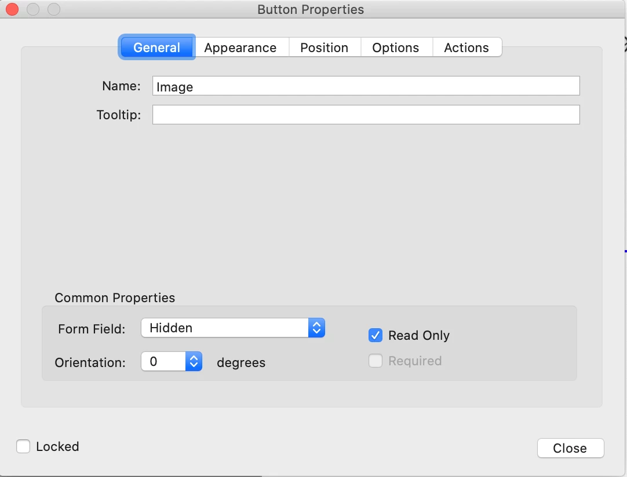Switch to the Appearance tab
627x477 pixels.
[x=240, y=47]
